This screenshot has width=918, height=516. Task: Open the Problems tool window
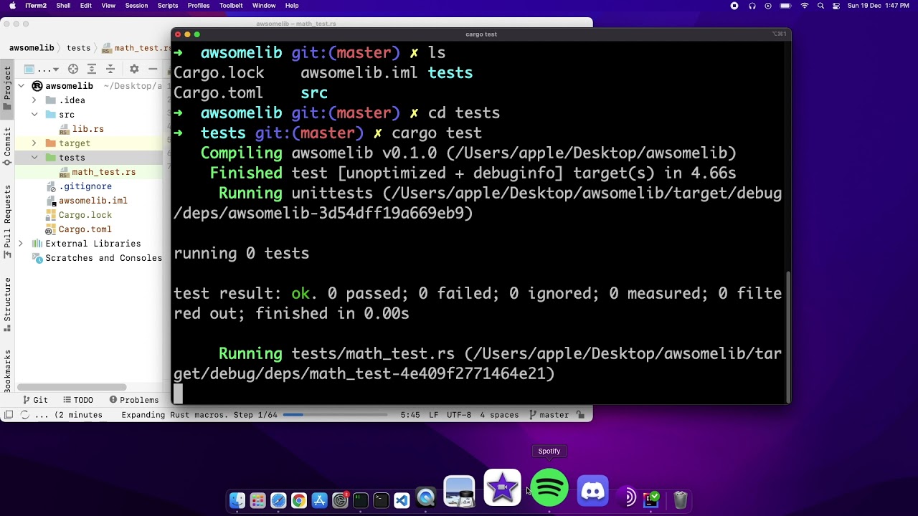pos(133,400)
